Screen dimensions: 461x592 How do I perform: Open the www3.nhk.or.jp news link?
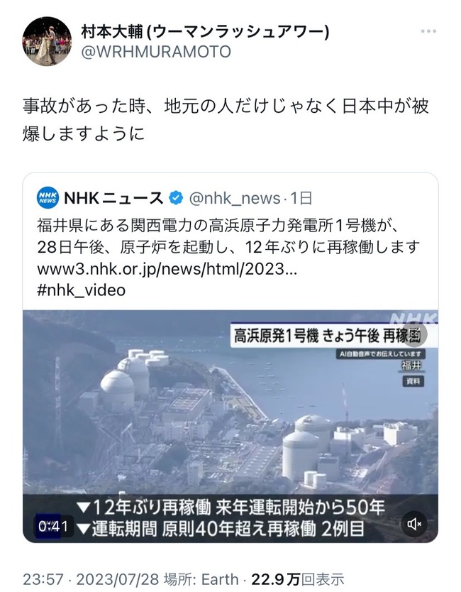(167, 269)
